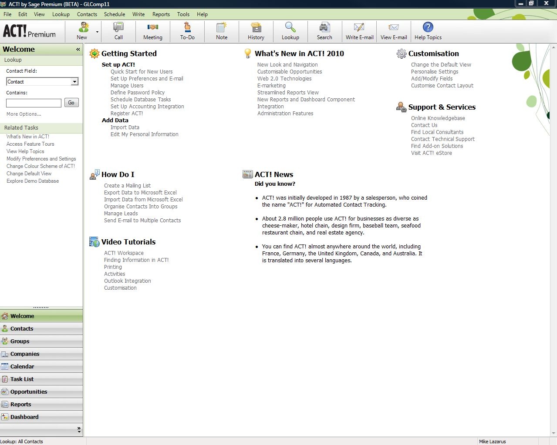Click Lookup: All Contacts status text

pos(21,442)
